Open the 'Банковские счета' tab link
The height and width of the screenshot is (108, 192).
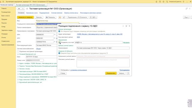coord(32,13)
